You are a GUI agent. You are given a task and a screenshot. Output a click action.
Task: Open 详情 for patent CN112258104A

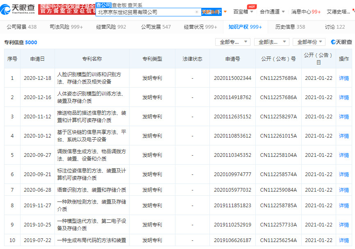pos(344,155)
